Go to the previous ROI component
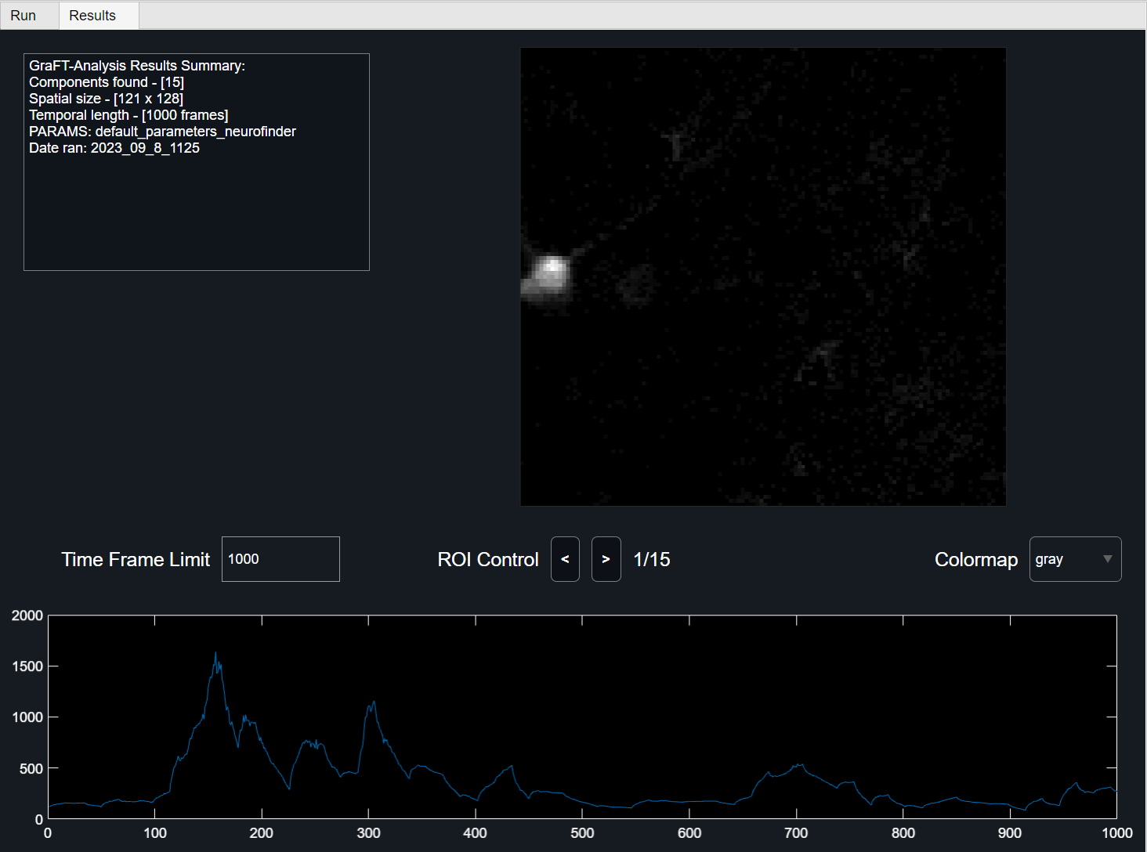 pyautogui.click(x=565, y=559)
